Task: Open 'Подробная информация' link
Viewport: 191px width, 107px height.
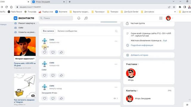Action: pyautogui.click(x=142, y=45)
